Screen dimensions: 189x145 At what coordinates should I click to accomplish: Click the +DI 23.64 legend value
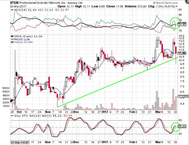pos(45,10)
